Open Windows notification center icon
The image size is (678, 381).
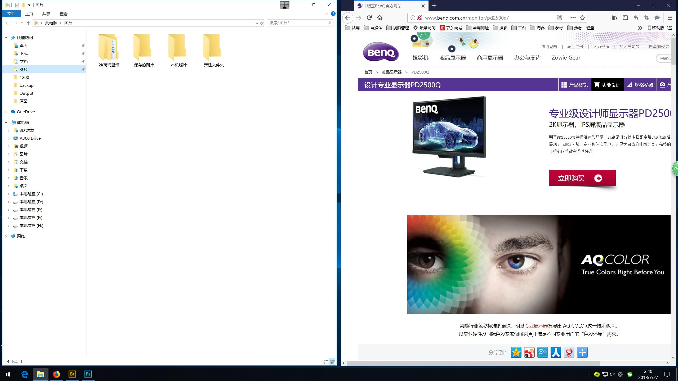667,374
